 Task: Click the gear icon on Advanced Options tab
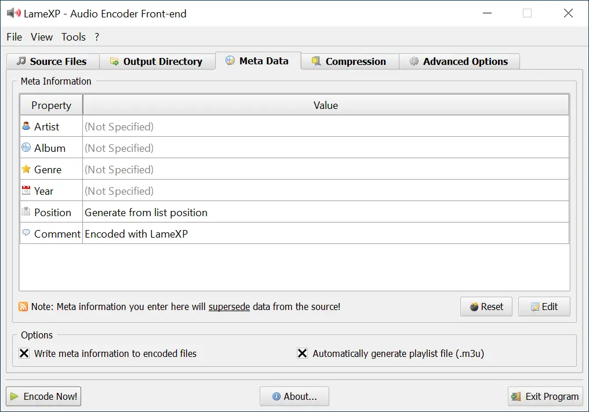[414, 61]
